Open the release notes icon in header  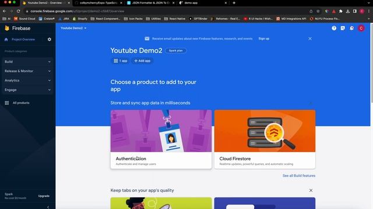pyautogui.click(x=343, y=28)
